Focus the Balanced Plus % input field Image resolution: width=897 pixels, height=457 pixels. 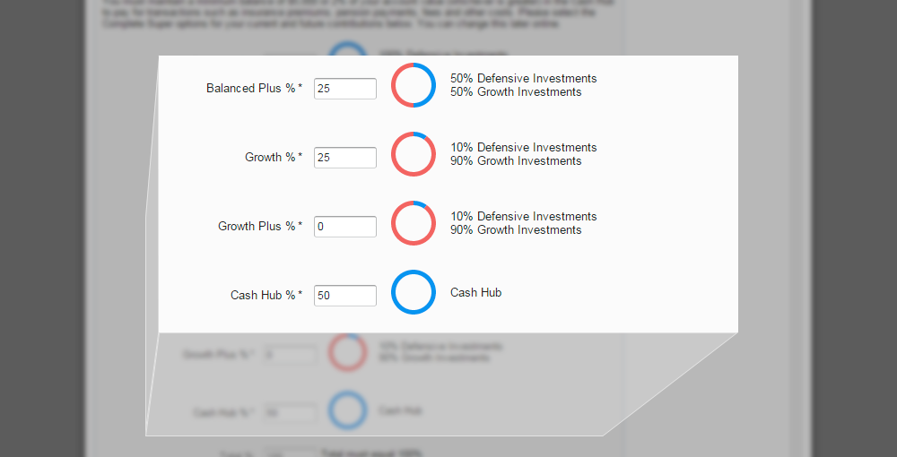[x=345, y=89]
